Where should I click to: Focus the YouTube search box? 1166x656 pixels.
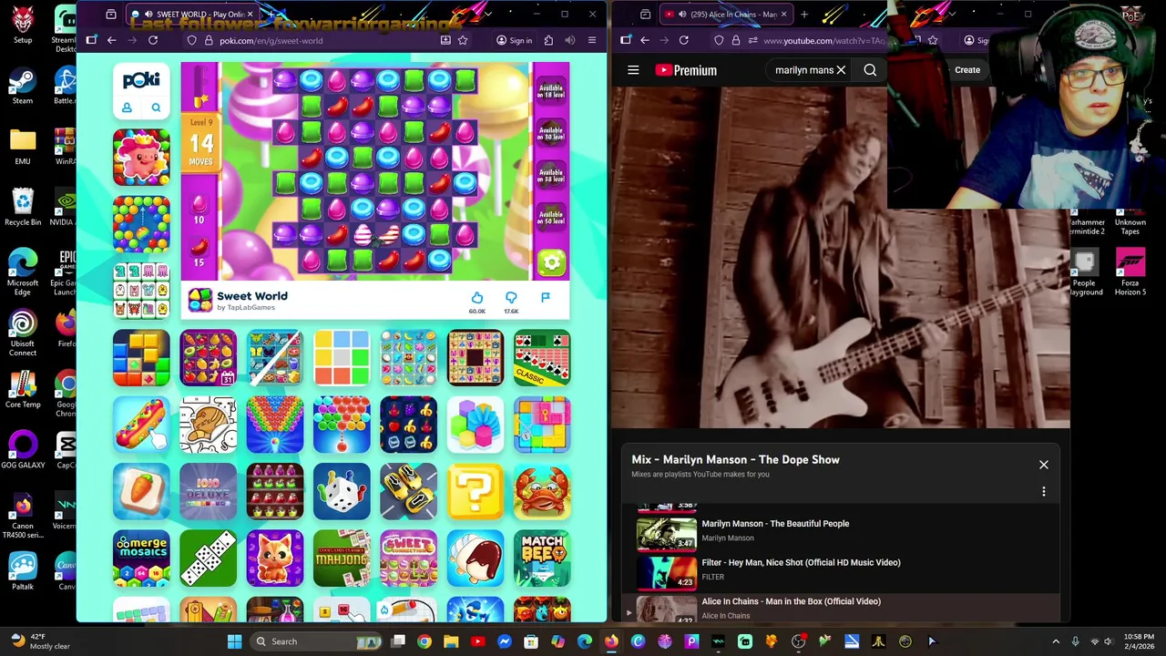click(x=803, y=70)
